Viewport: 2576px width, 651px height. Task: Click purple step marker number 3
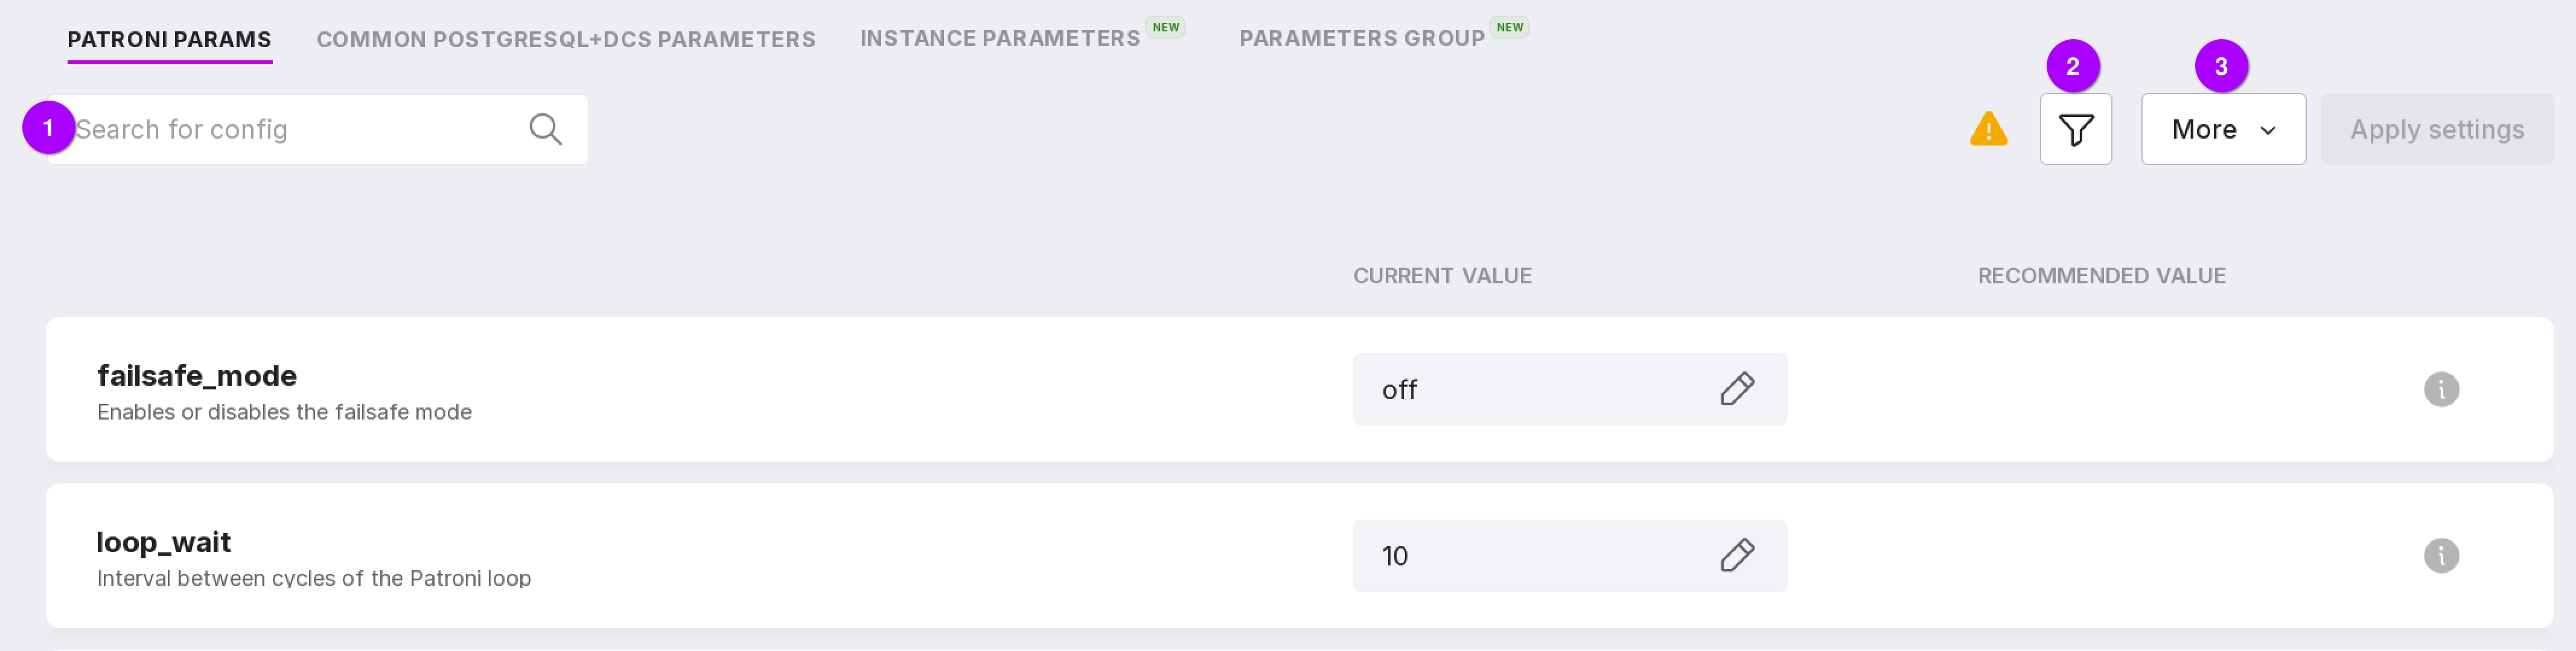tap(2220, 67)
